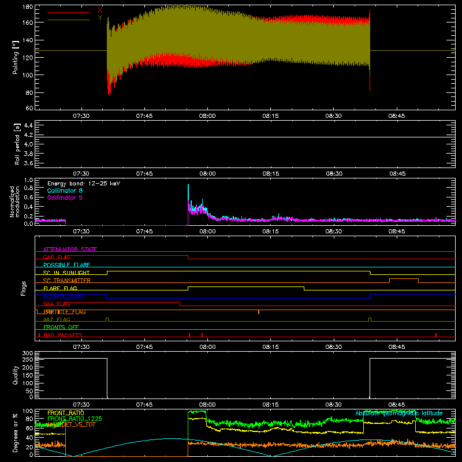Click the 140 tick on Pointing axis
The width and height of the screenshot is (462, 462).
(28, 40)
